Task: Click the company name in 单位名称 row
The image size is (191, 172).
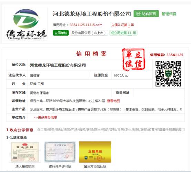Action: pos(58,65)
